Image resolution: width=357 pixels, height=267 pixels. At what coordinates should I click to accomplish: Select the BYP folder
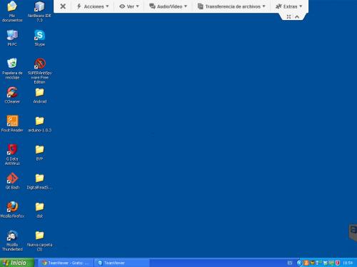[39, 153]
